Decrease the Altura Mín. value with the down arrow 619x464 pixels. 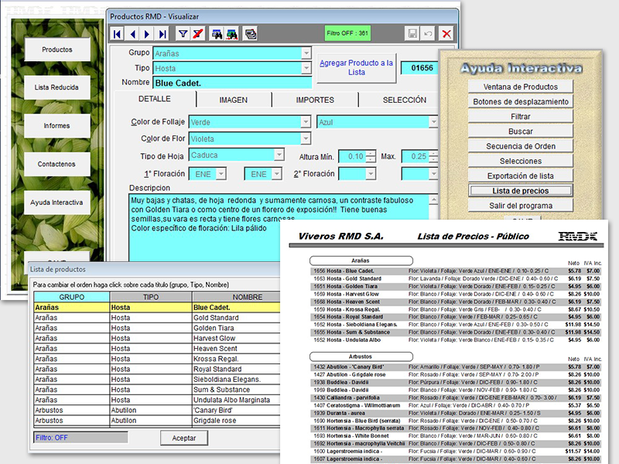(x=371, y=159)
